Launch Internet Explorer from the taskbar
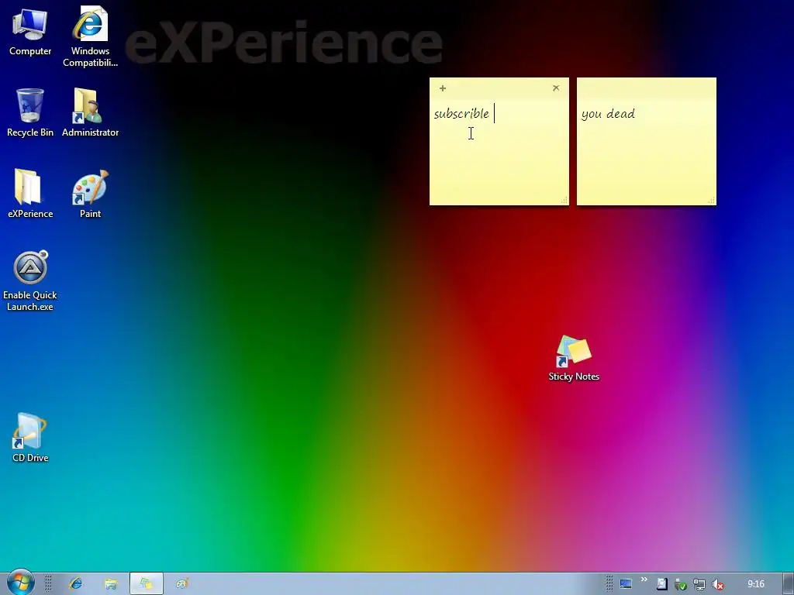 click(75, 584)
